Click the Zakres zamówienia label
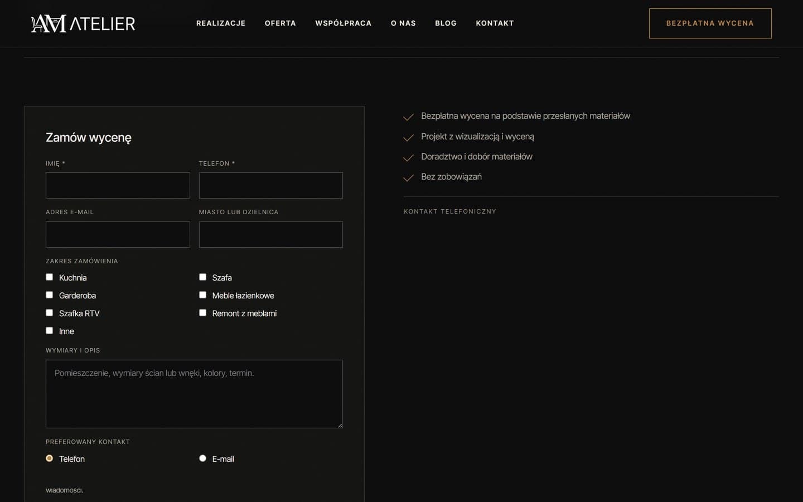The height and width of the screenshot is (502, 803). point(82,261)
